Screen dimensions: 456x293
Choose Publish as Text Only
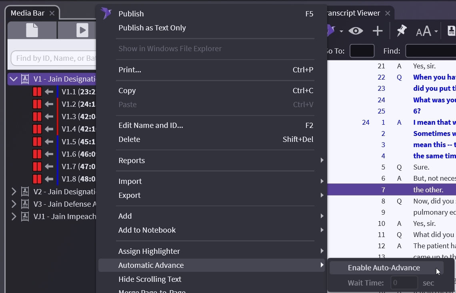pos(152,28)
